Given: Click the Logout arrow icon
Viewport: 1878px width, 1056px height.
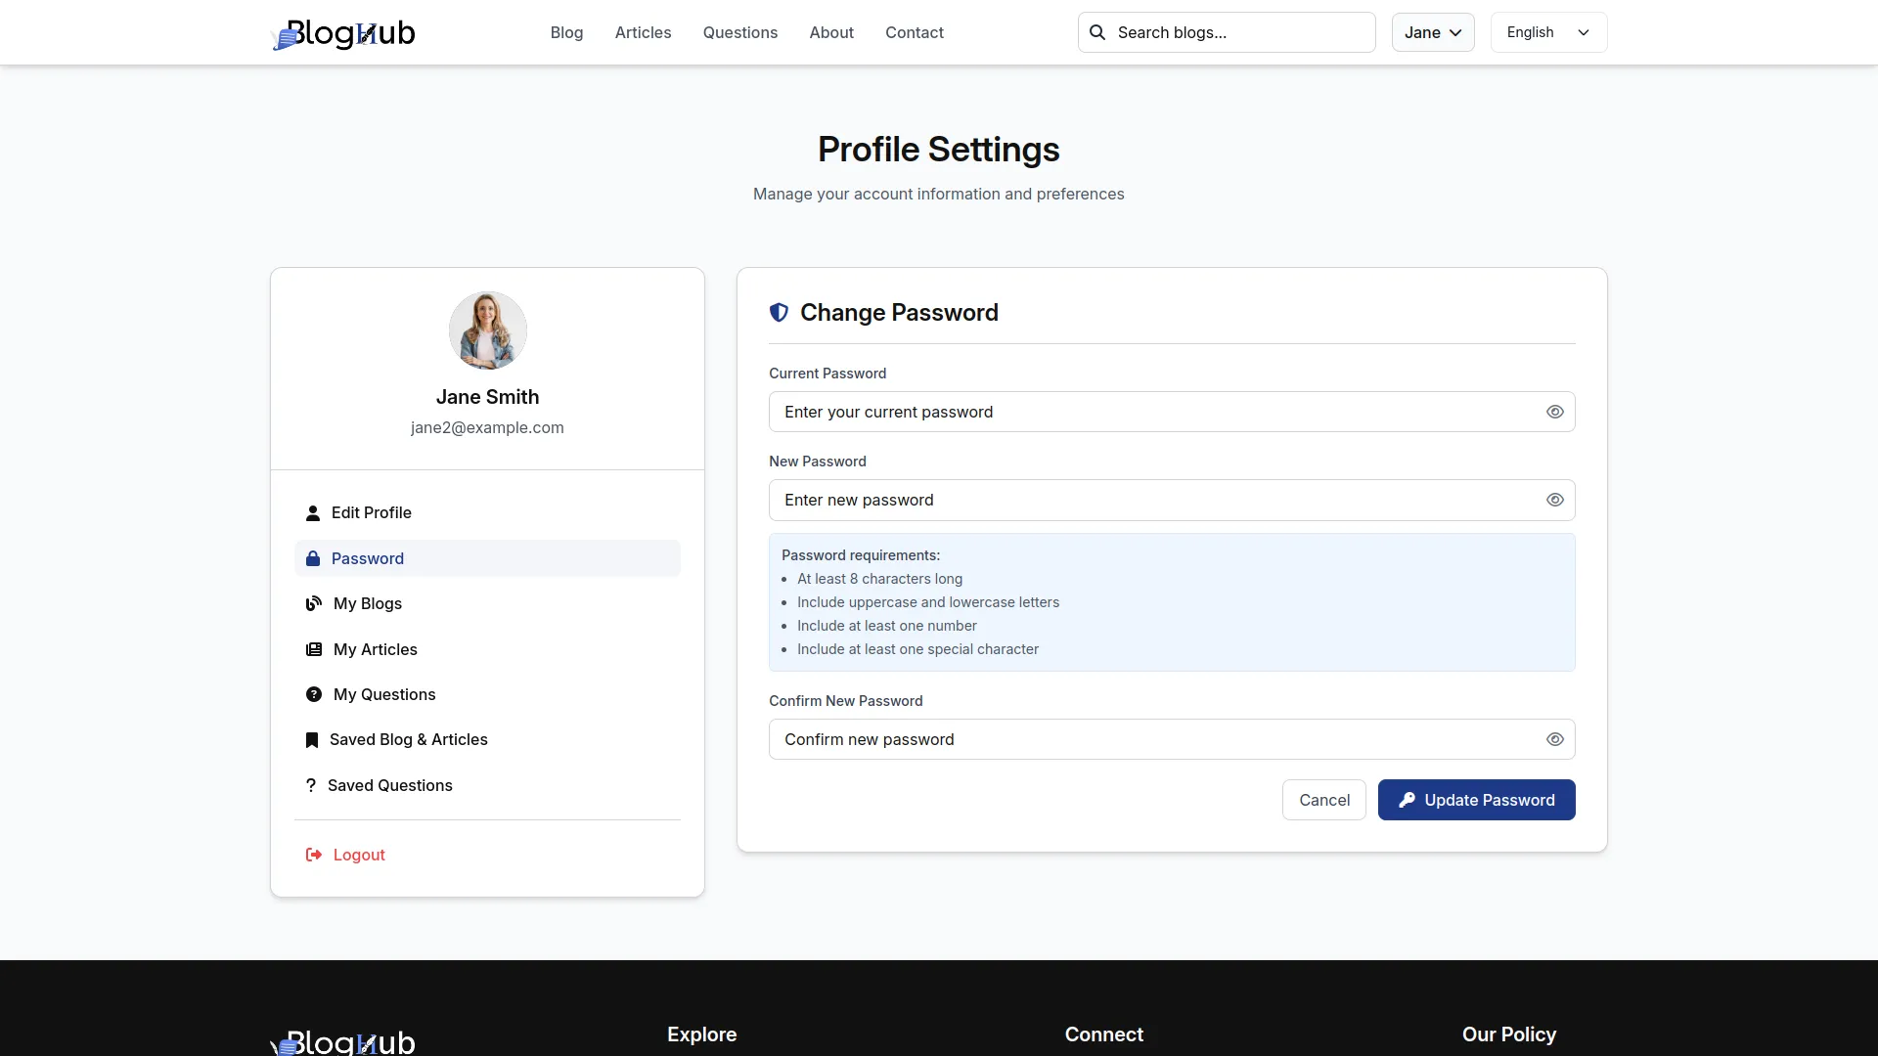Looking at the screenshot, I should 314,855.
